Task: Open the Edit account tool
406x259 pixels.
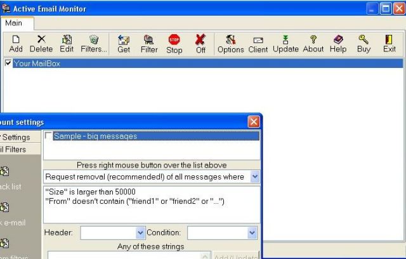Action: click(x=67, y=39)
